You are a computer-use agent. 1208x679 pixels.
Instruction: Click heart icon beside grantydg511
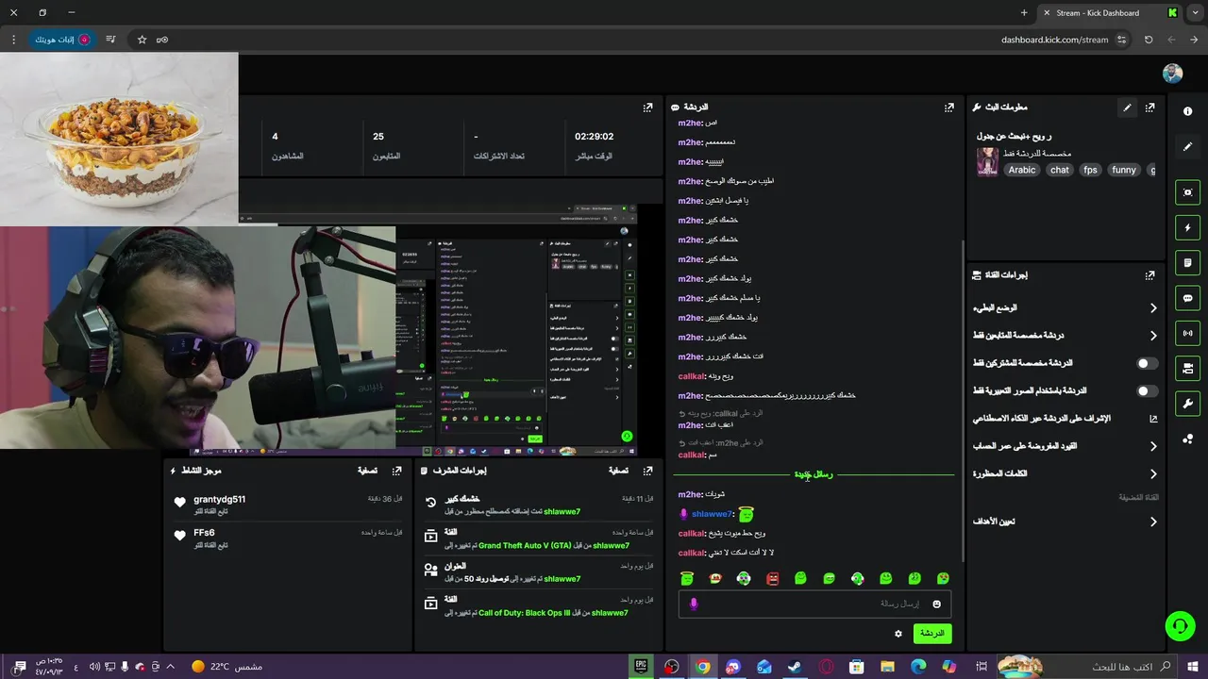click(x=180, y=502)
